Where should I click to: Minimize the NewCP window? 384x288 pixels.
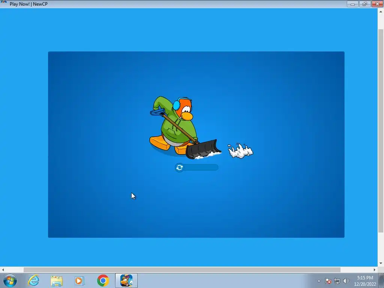(x=352, y=4)
